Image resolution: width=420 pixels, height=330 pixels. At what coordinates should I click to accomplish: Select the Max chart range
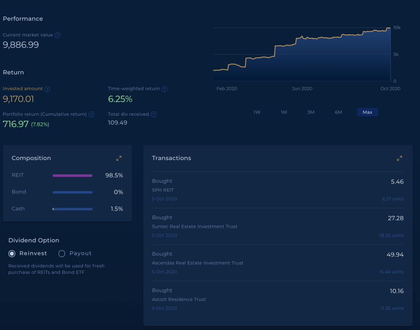tap(367, 112)
